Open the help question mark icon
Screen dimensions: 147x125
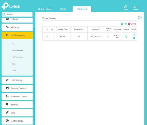(140, 18)
